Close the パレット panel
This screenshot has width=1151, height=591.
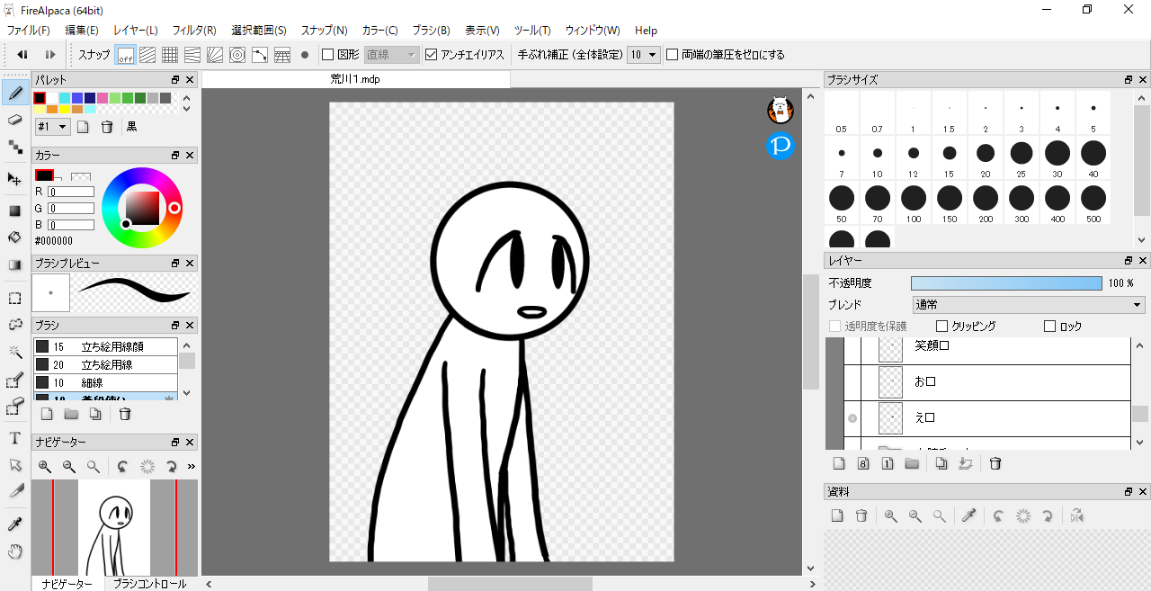click(190, 80)
